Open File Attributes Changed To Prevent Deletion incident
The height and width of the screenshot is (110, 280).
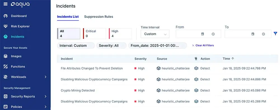92,68
